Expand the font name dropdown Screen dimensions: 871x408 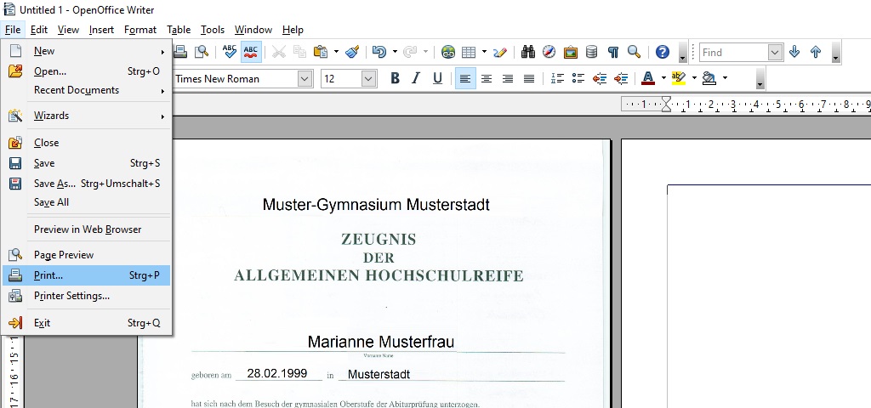[305, 78]
